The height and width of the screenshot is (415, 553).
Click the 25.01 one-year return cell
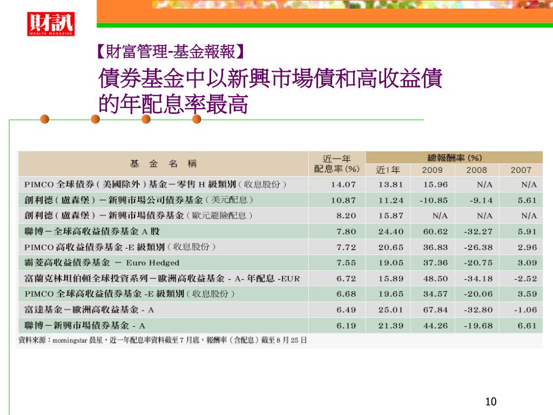coord(390,310)
